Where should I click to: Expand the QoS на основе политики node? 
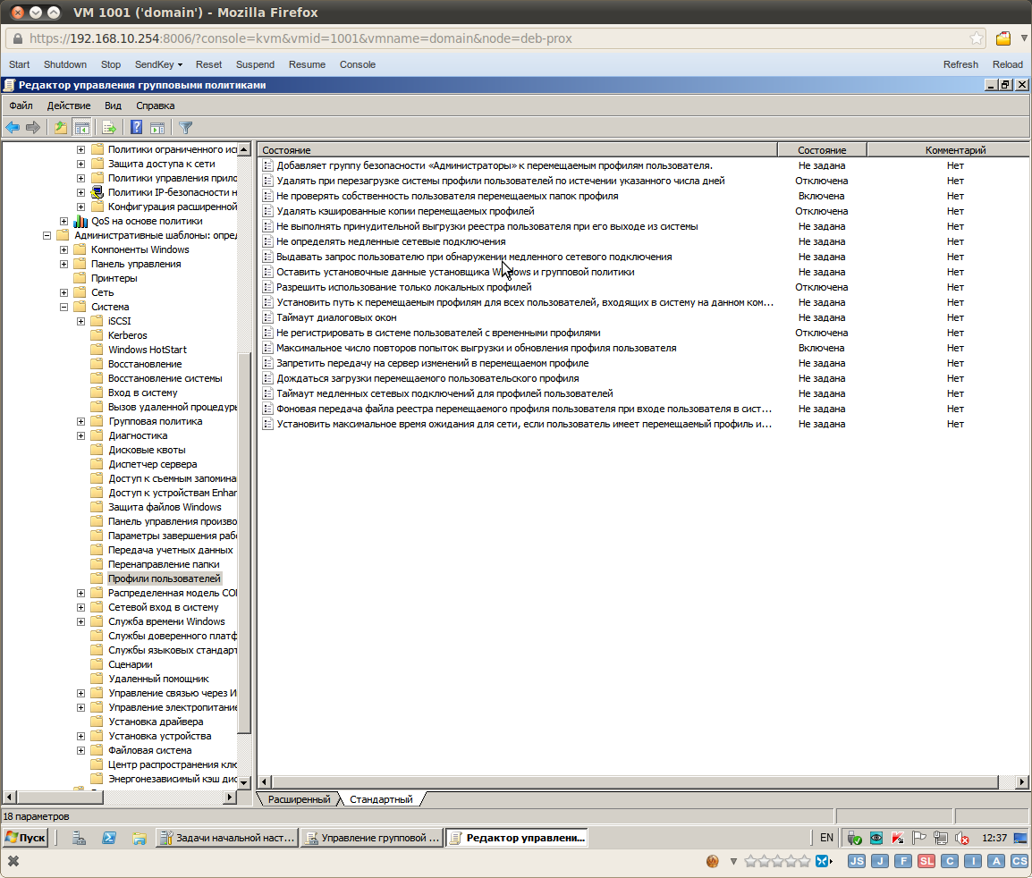pyautogui.click(x=63, y=221)
